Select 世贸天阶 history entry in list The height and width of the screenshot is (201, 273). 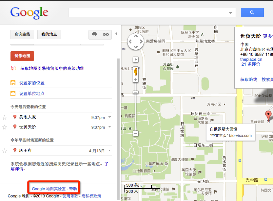point(28,127)
